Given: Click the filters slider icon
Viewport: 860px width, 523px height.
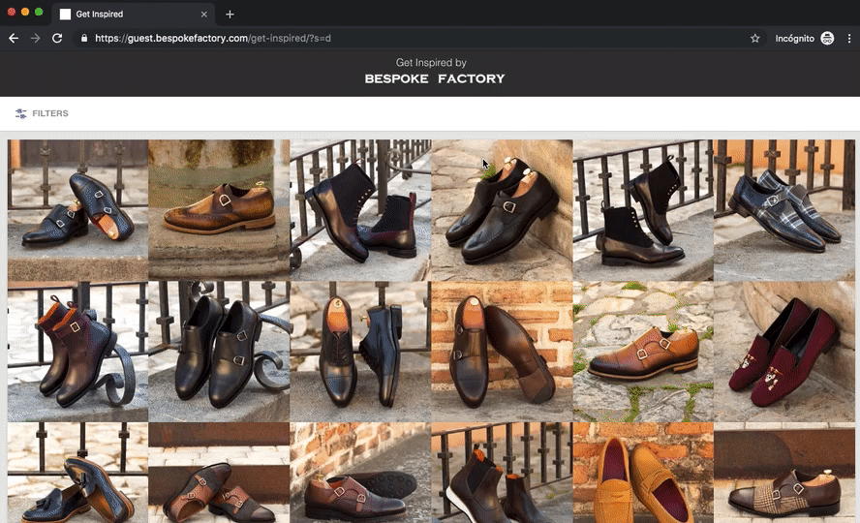Looking at the screenshot, I should point(20,113).
